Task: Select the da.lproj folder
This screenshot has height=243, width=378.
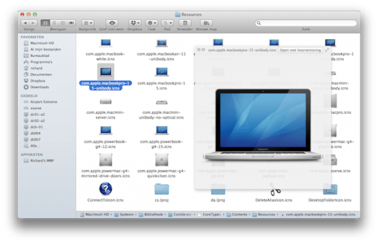Action: pos(218,189)
